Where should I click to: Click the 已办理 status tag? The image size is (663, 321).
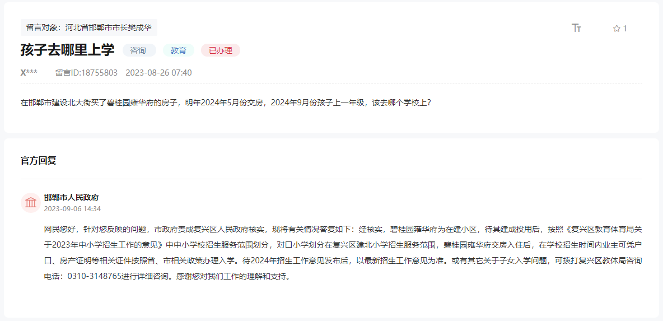click(220, 50)
